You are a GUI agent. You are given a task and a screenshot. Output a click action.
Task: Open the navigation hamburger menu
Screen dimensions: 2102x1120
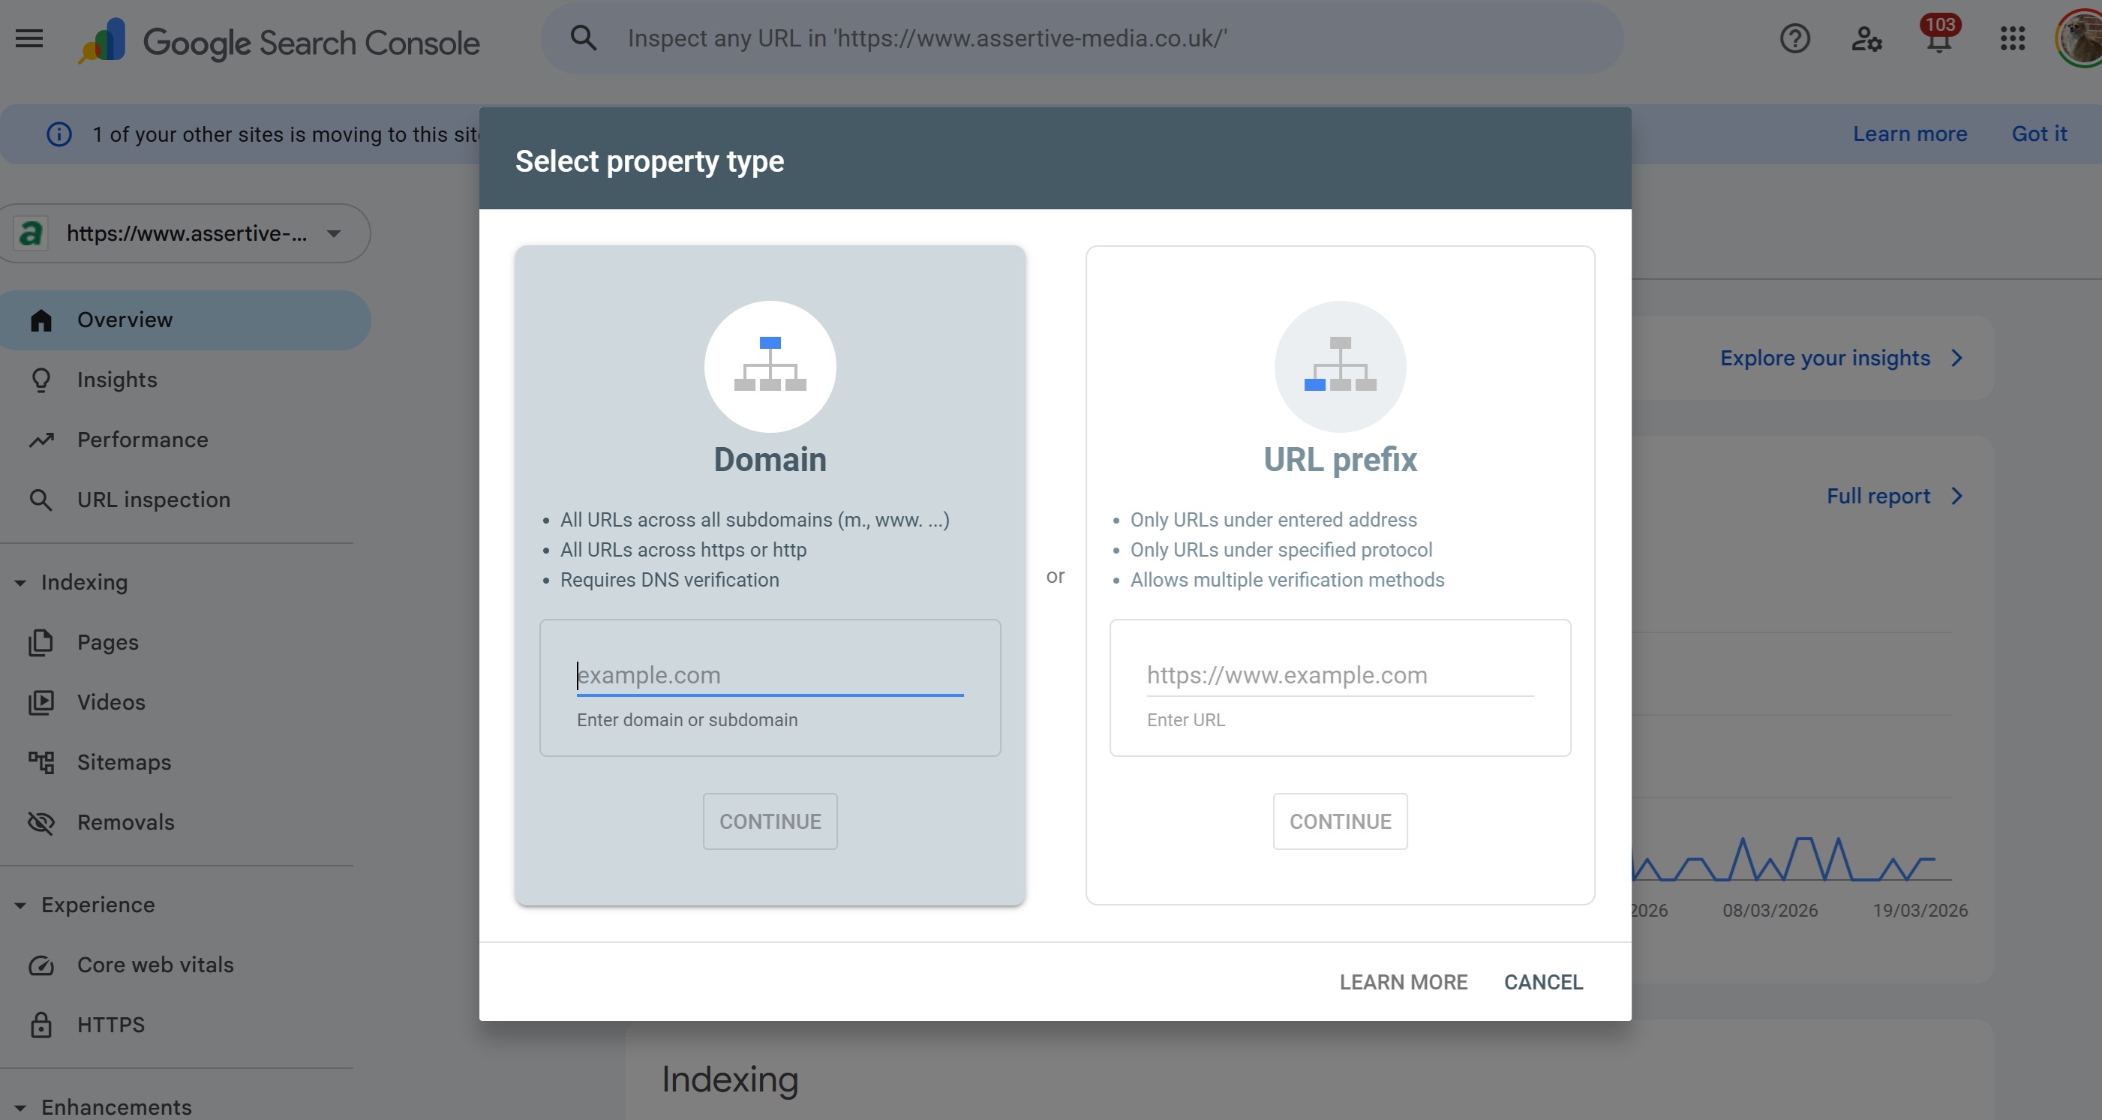pyautogui.click(x=29, y=38)
